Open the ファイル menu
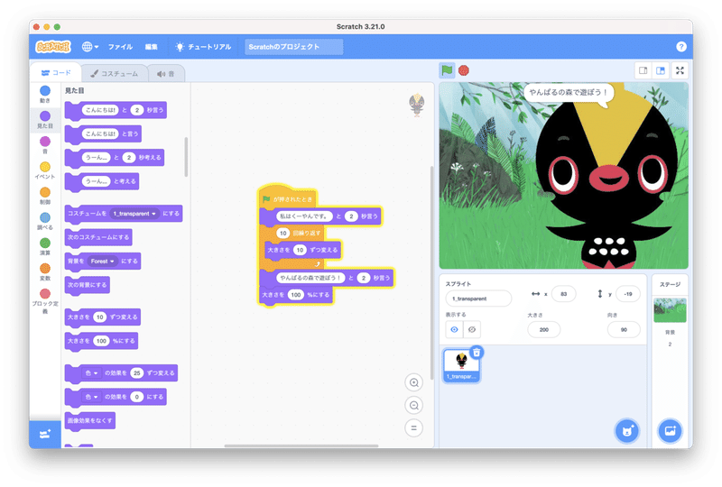 (120, 47)
